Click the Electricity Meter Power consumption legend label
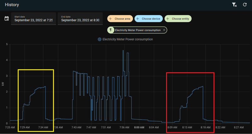The image size is (252, 134). click(x=128, y=39)
